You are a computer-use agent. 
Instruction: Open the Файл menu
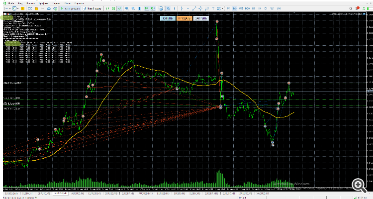11,3
